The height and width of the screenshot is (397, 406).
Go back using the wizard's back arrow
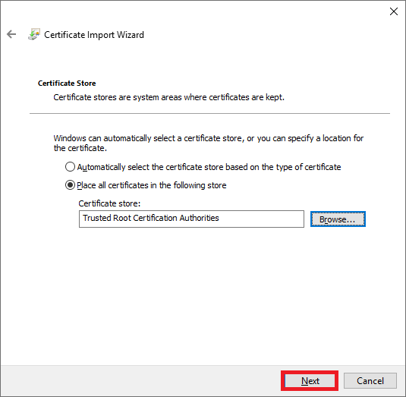click(x=11, y=34)
